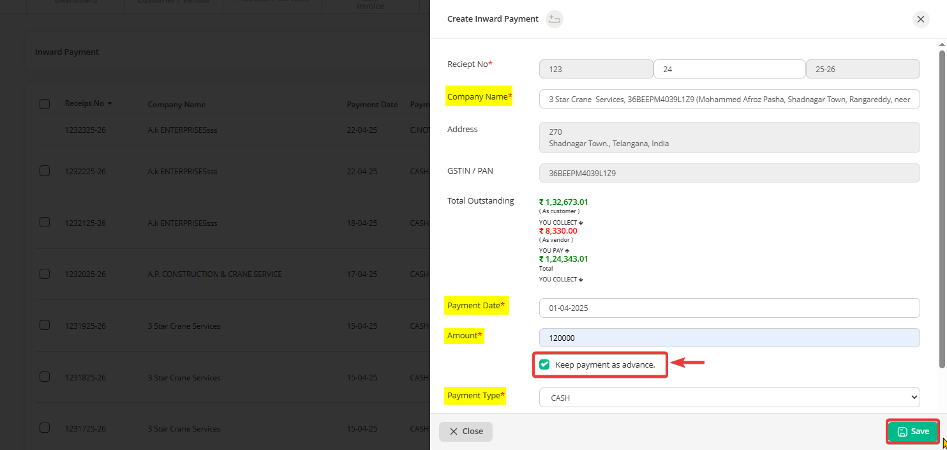This screenshot has height=450, width=947.
Task: Click the total amount ₹ 1,24,343.01
Action: point(563,259)
